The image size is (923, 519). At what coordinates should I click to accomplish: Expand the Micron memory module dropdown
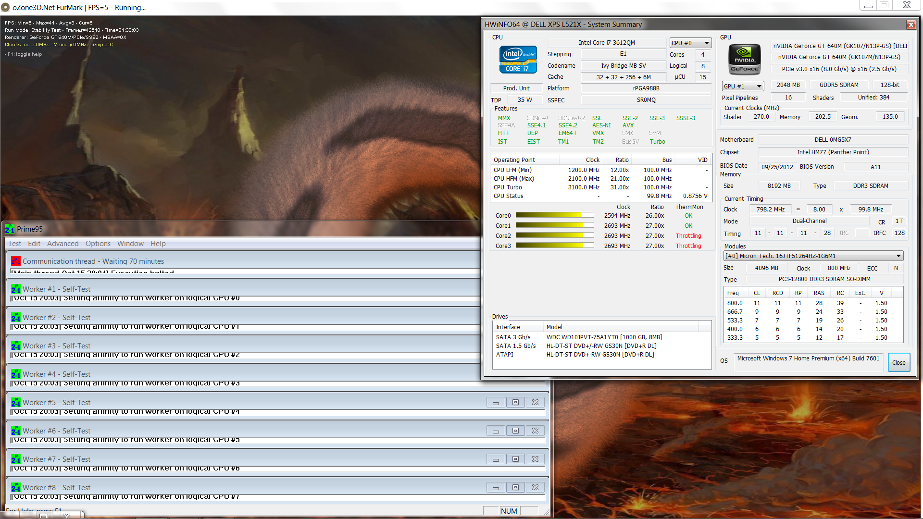(x=813, y=256)
